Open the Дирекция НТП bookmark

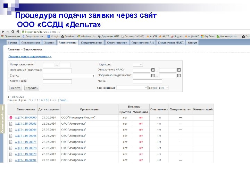click(x=108, y=37)
